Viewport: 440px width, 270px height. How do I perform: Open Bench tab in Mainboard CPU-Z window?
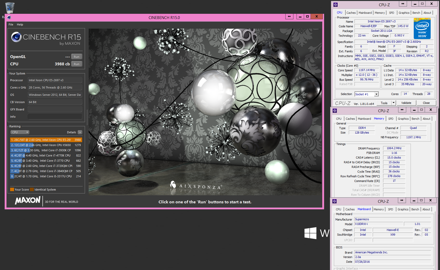(415, 209)
